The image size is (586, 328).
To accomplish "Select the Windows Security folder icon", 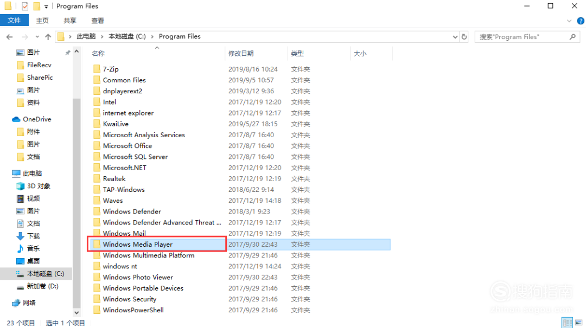I will tap(97, 299).
